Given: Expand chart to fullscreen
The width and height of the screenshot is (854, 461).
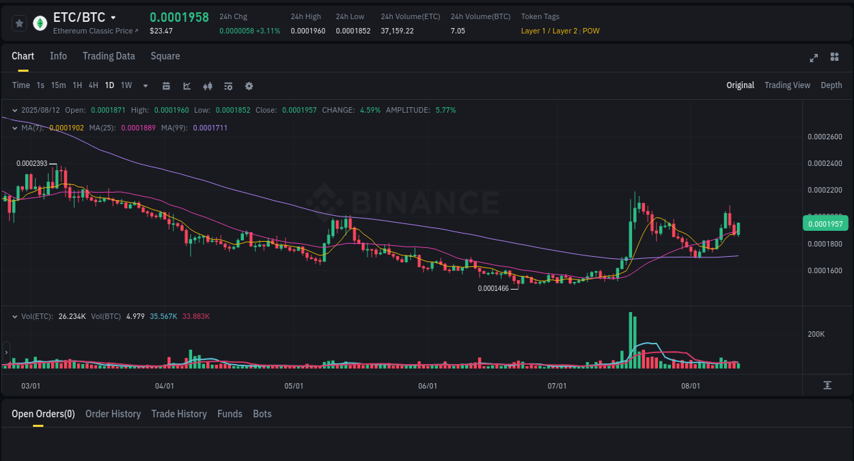Looking at the screenshot, I should point(814,57).
